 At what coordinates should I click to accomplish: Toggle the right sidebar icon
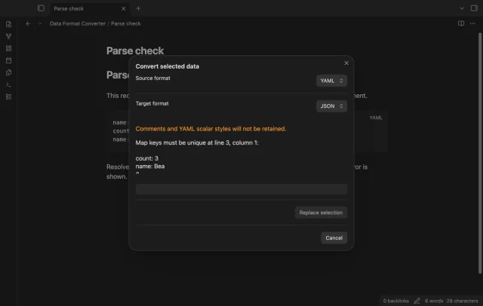point(474,8)
